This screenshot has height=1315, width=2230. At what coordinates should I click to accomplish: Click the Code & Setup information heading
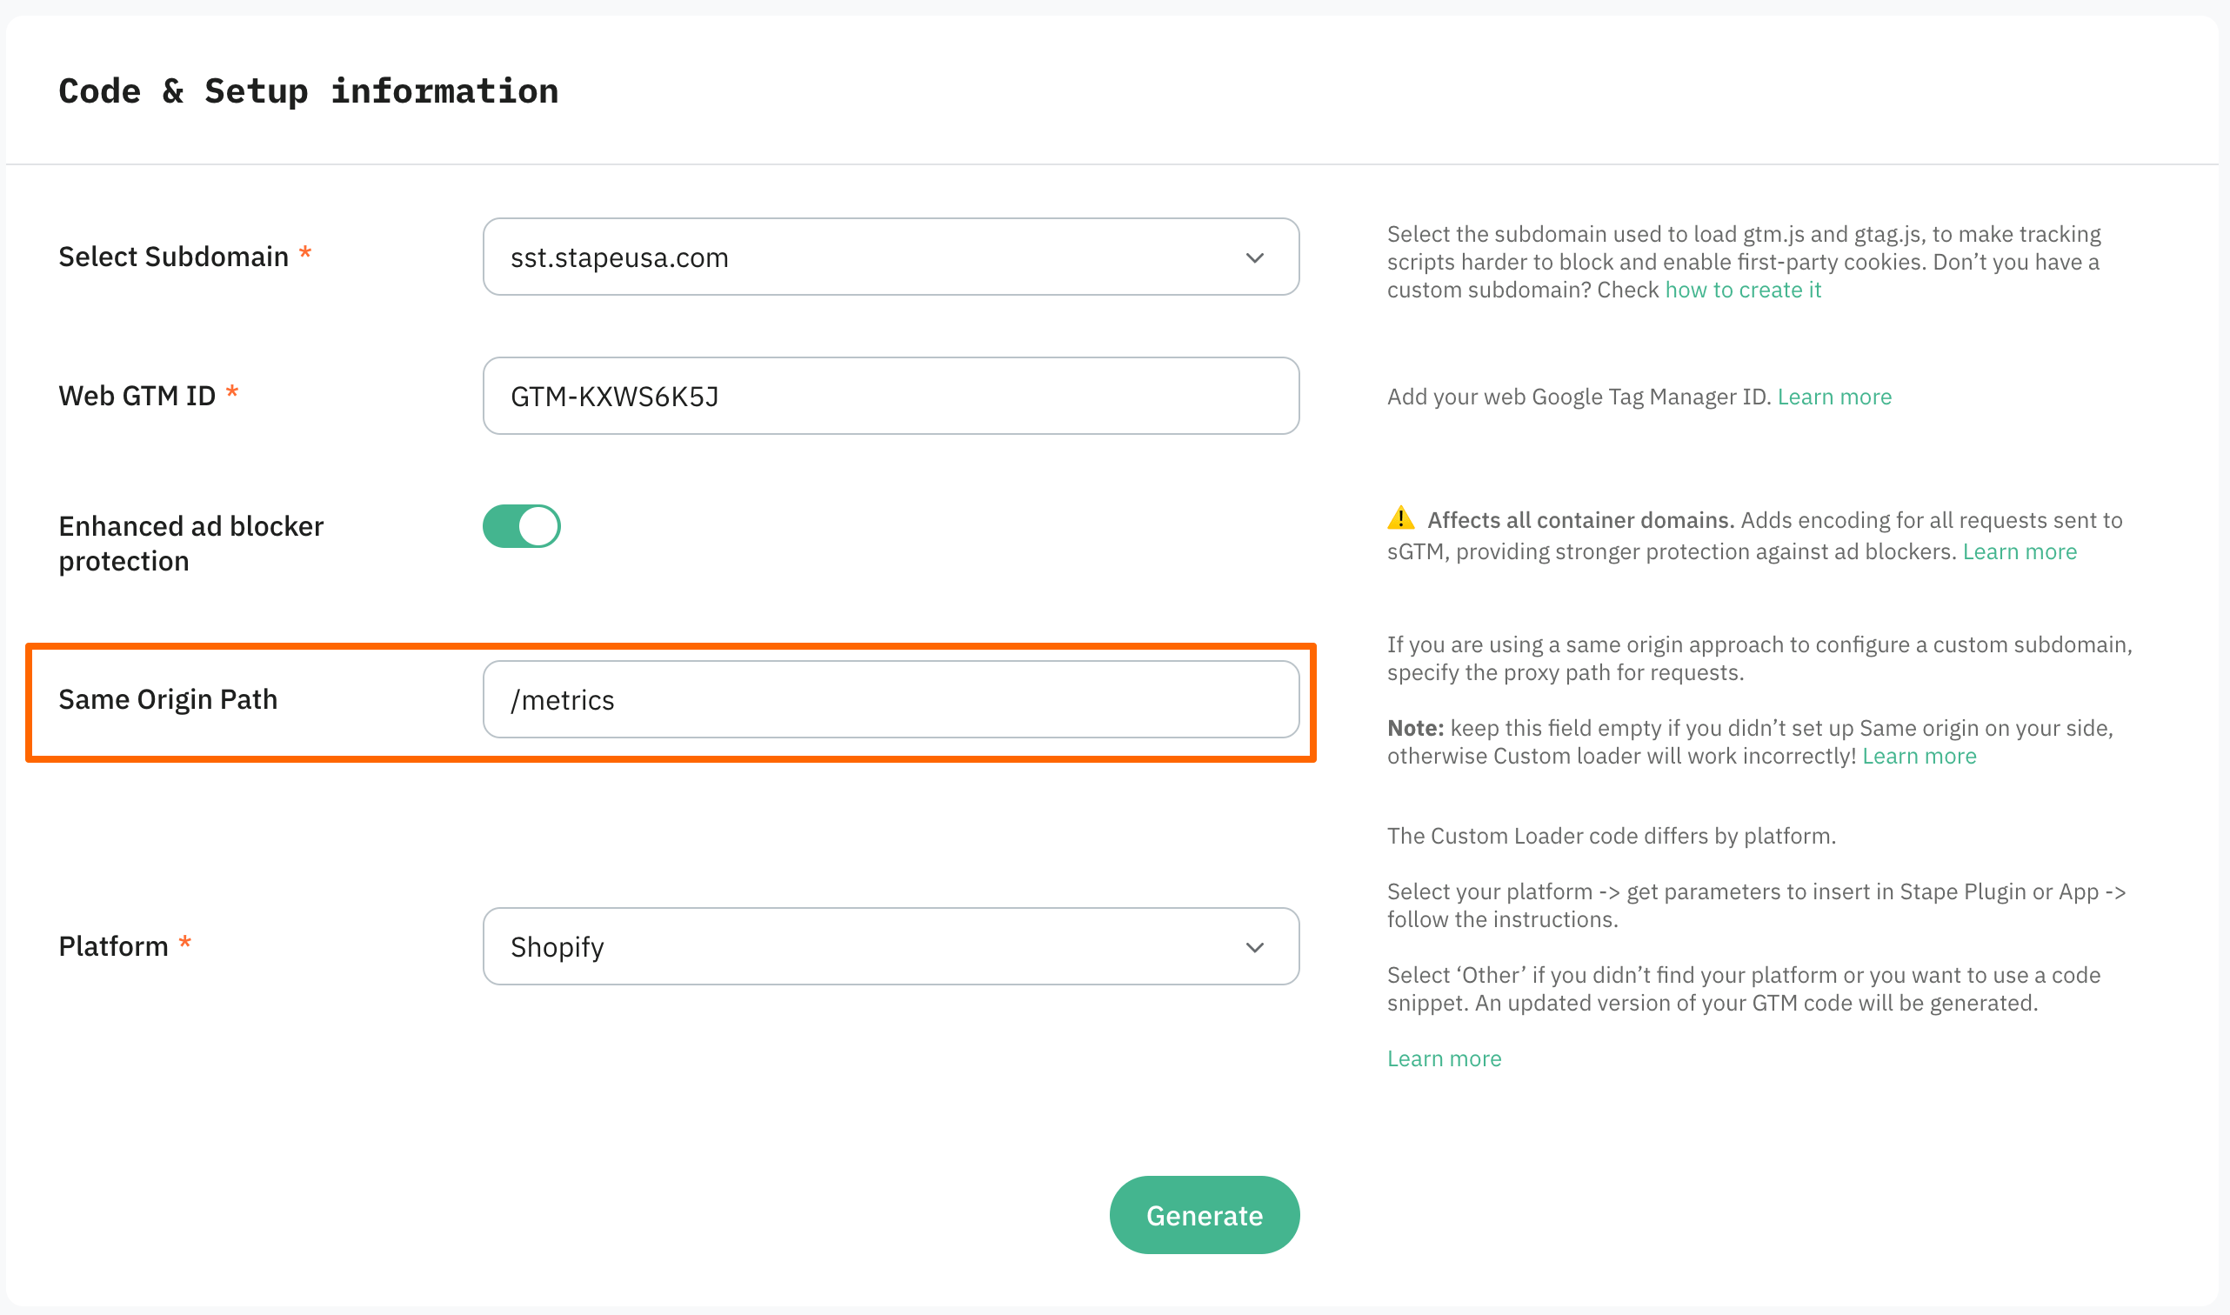click(x=308, y=91)
